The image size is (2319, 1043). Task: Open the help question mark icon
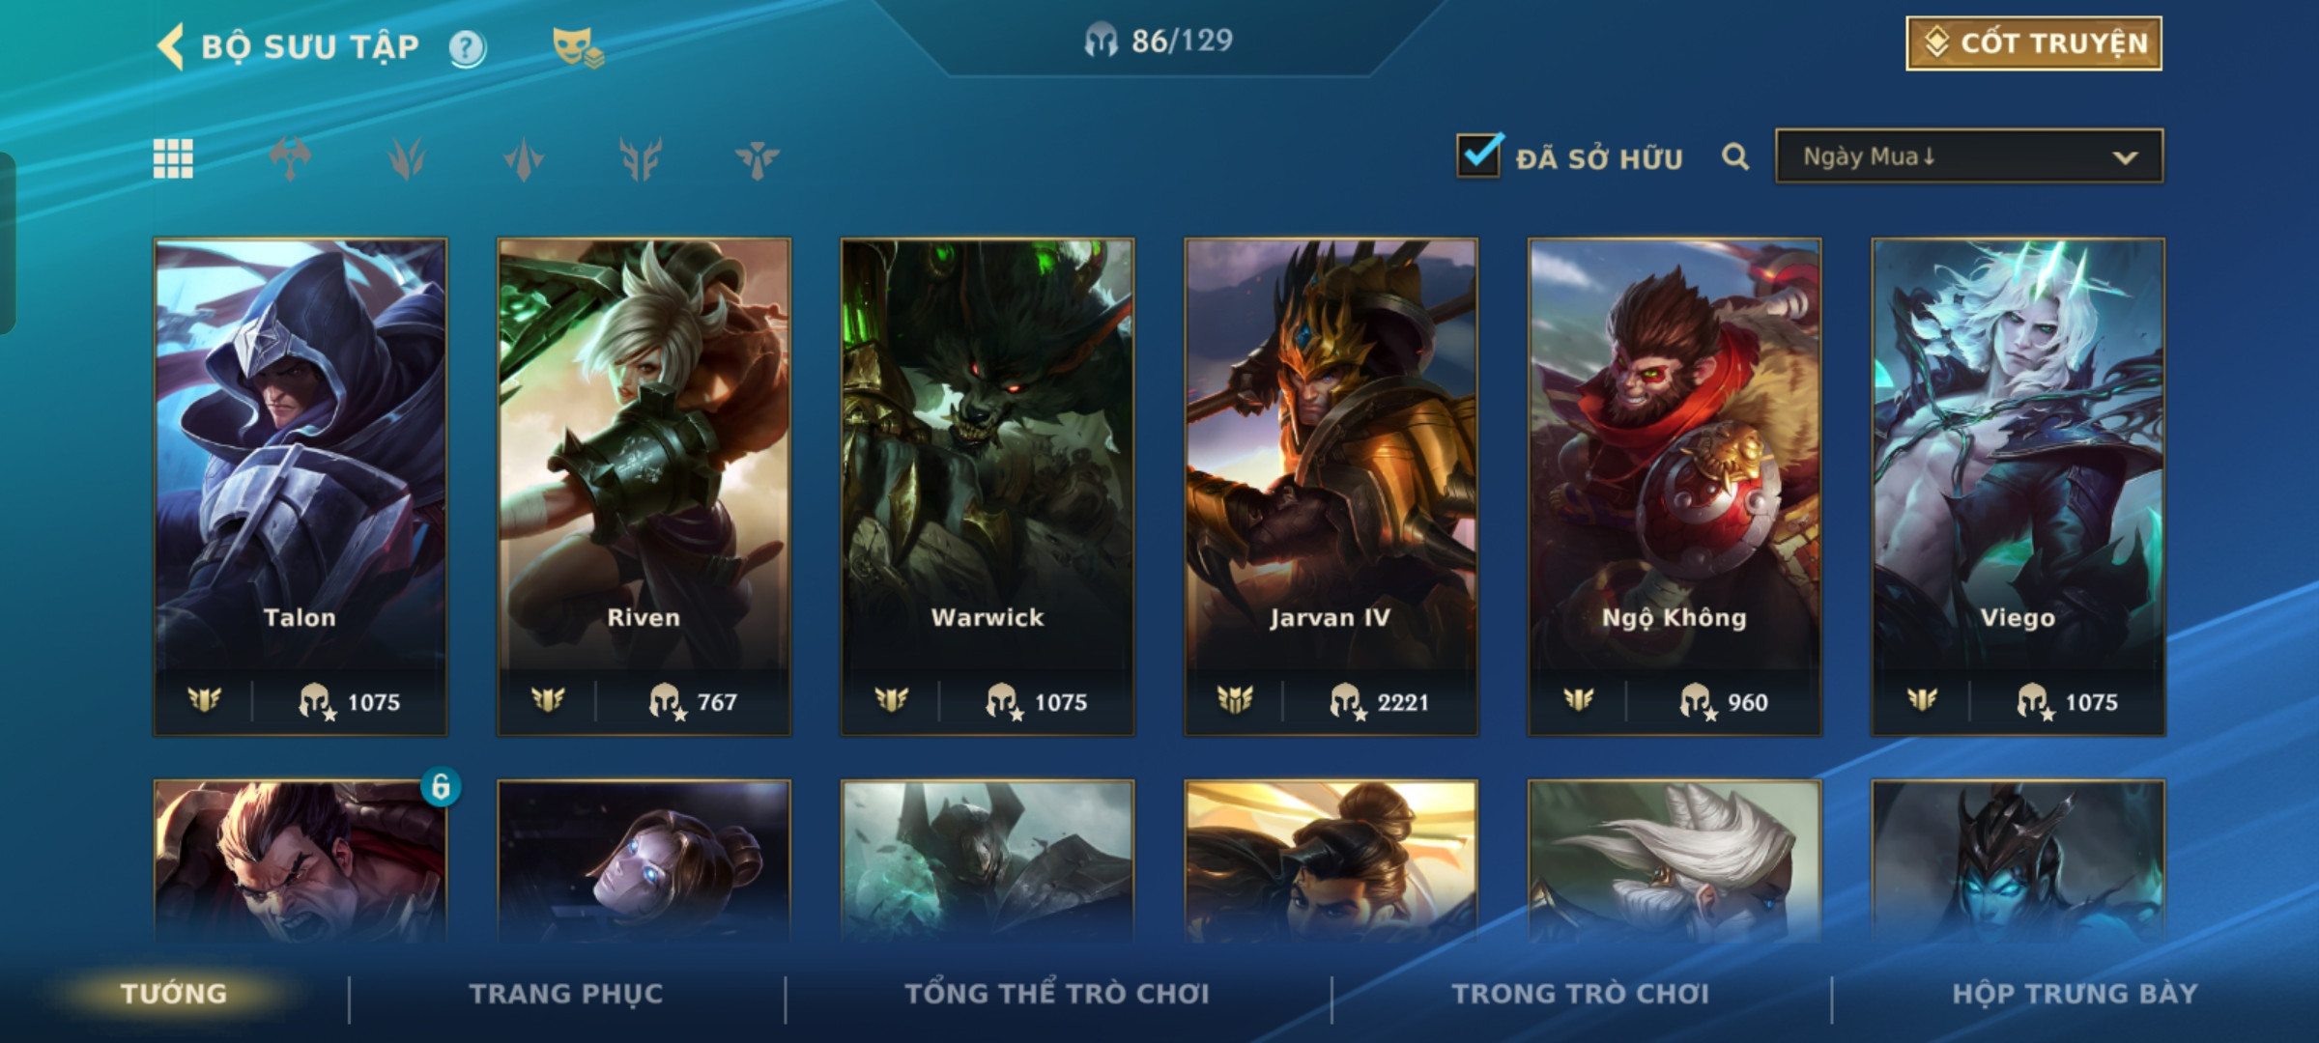(468, 47)
